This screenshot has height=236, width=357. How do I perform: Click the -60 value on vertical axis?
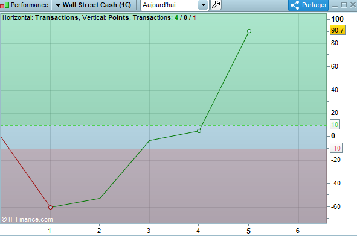[336, 206]
